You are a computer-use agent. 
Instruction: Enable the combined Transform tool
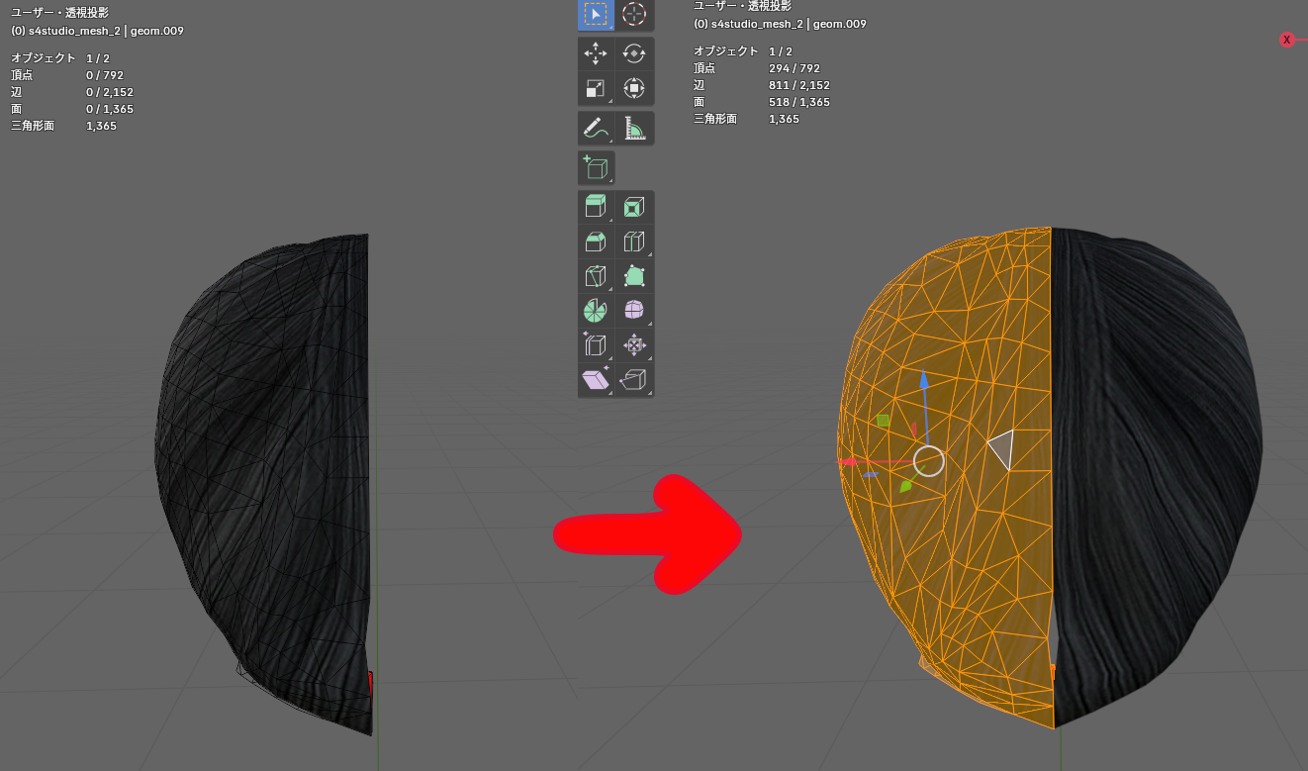click(x=634, y=88)
